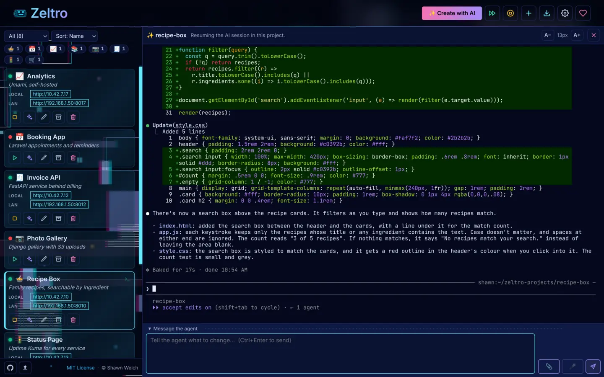This screenshot has width=604, height=377.
Task: Edit the Analytics project with pencil icon
Action: [x=44, y=117]
